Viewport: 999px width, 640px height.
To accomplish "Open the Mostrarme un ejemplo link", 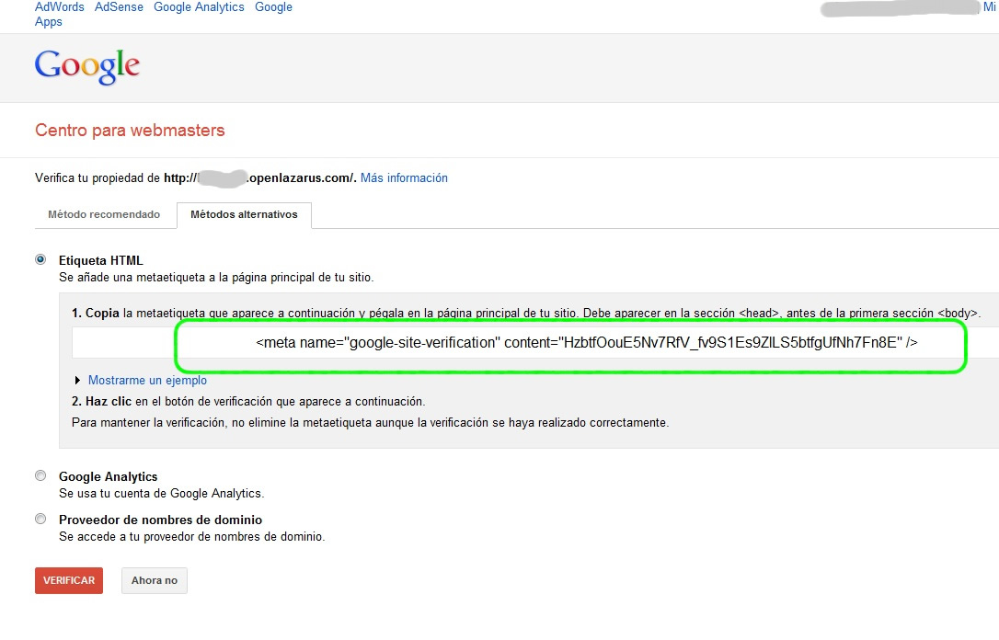I will coord(147,380).
